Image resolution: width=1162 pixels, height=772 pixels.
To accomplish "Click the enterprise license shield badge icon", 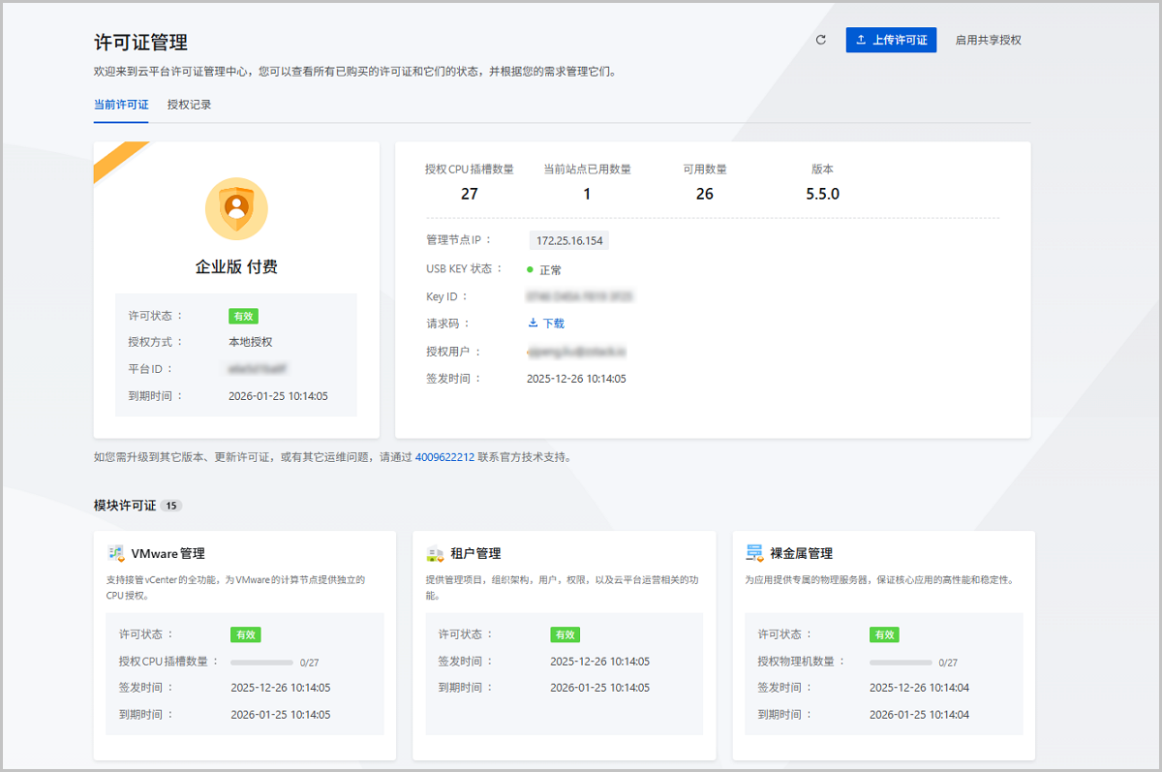I will 236,208.
